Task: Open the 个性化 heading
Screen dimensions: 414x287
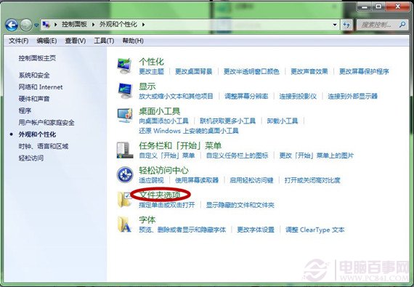Action: [152, 62]
